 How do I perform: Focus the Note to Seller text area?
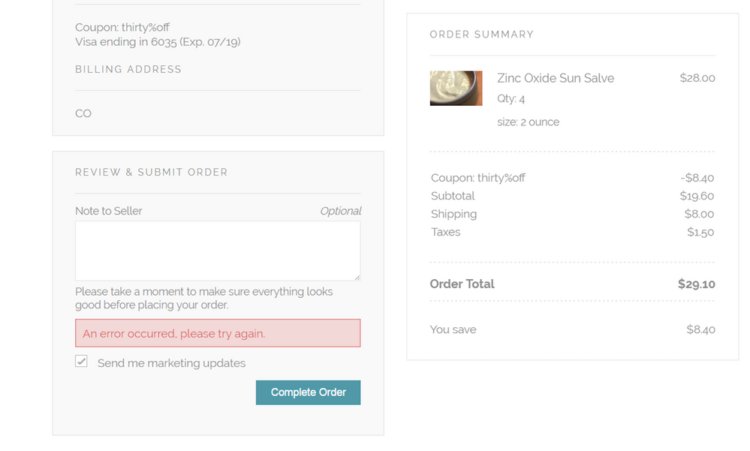217,251
